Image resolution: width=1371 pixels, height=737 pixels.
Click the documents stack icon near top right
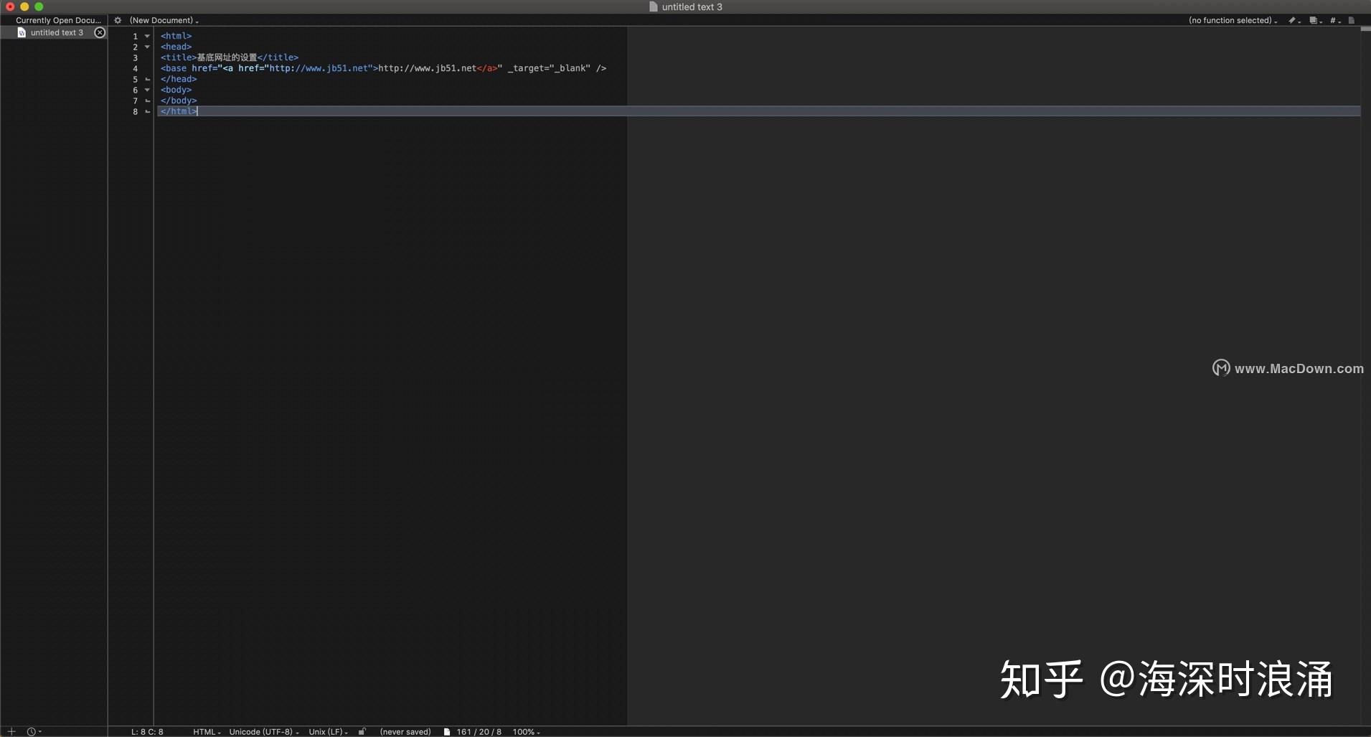(x=1314, y=20)
